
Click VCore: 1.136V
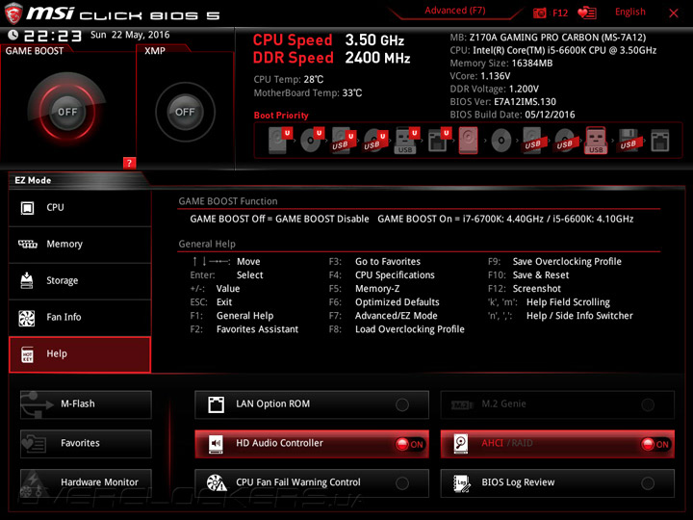(x=480, y=76)
